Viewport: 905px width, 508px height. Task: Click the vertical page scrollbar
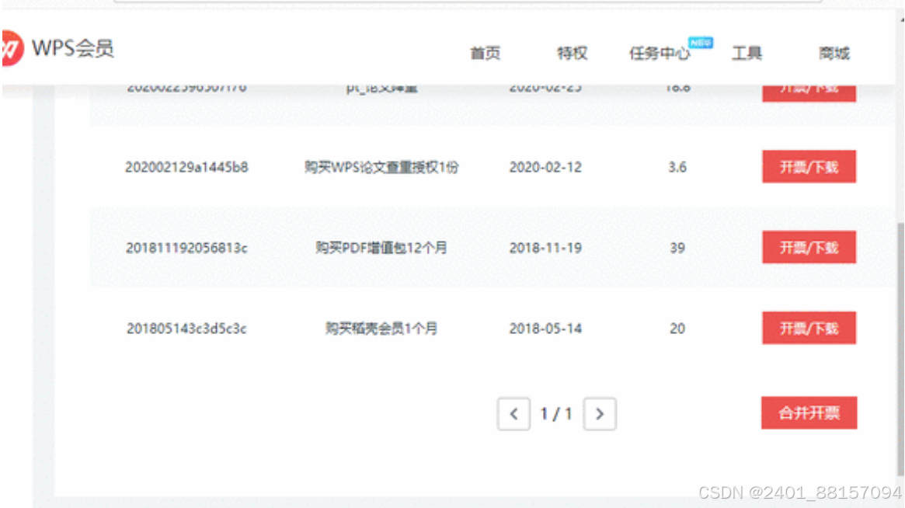(900, 349)
